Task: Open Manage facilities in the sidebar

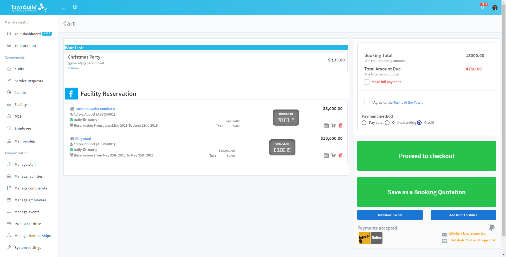Action: pyautogui.click(x=28, y=176)
